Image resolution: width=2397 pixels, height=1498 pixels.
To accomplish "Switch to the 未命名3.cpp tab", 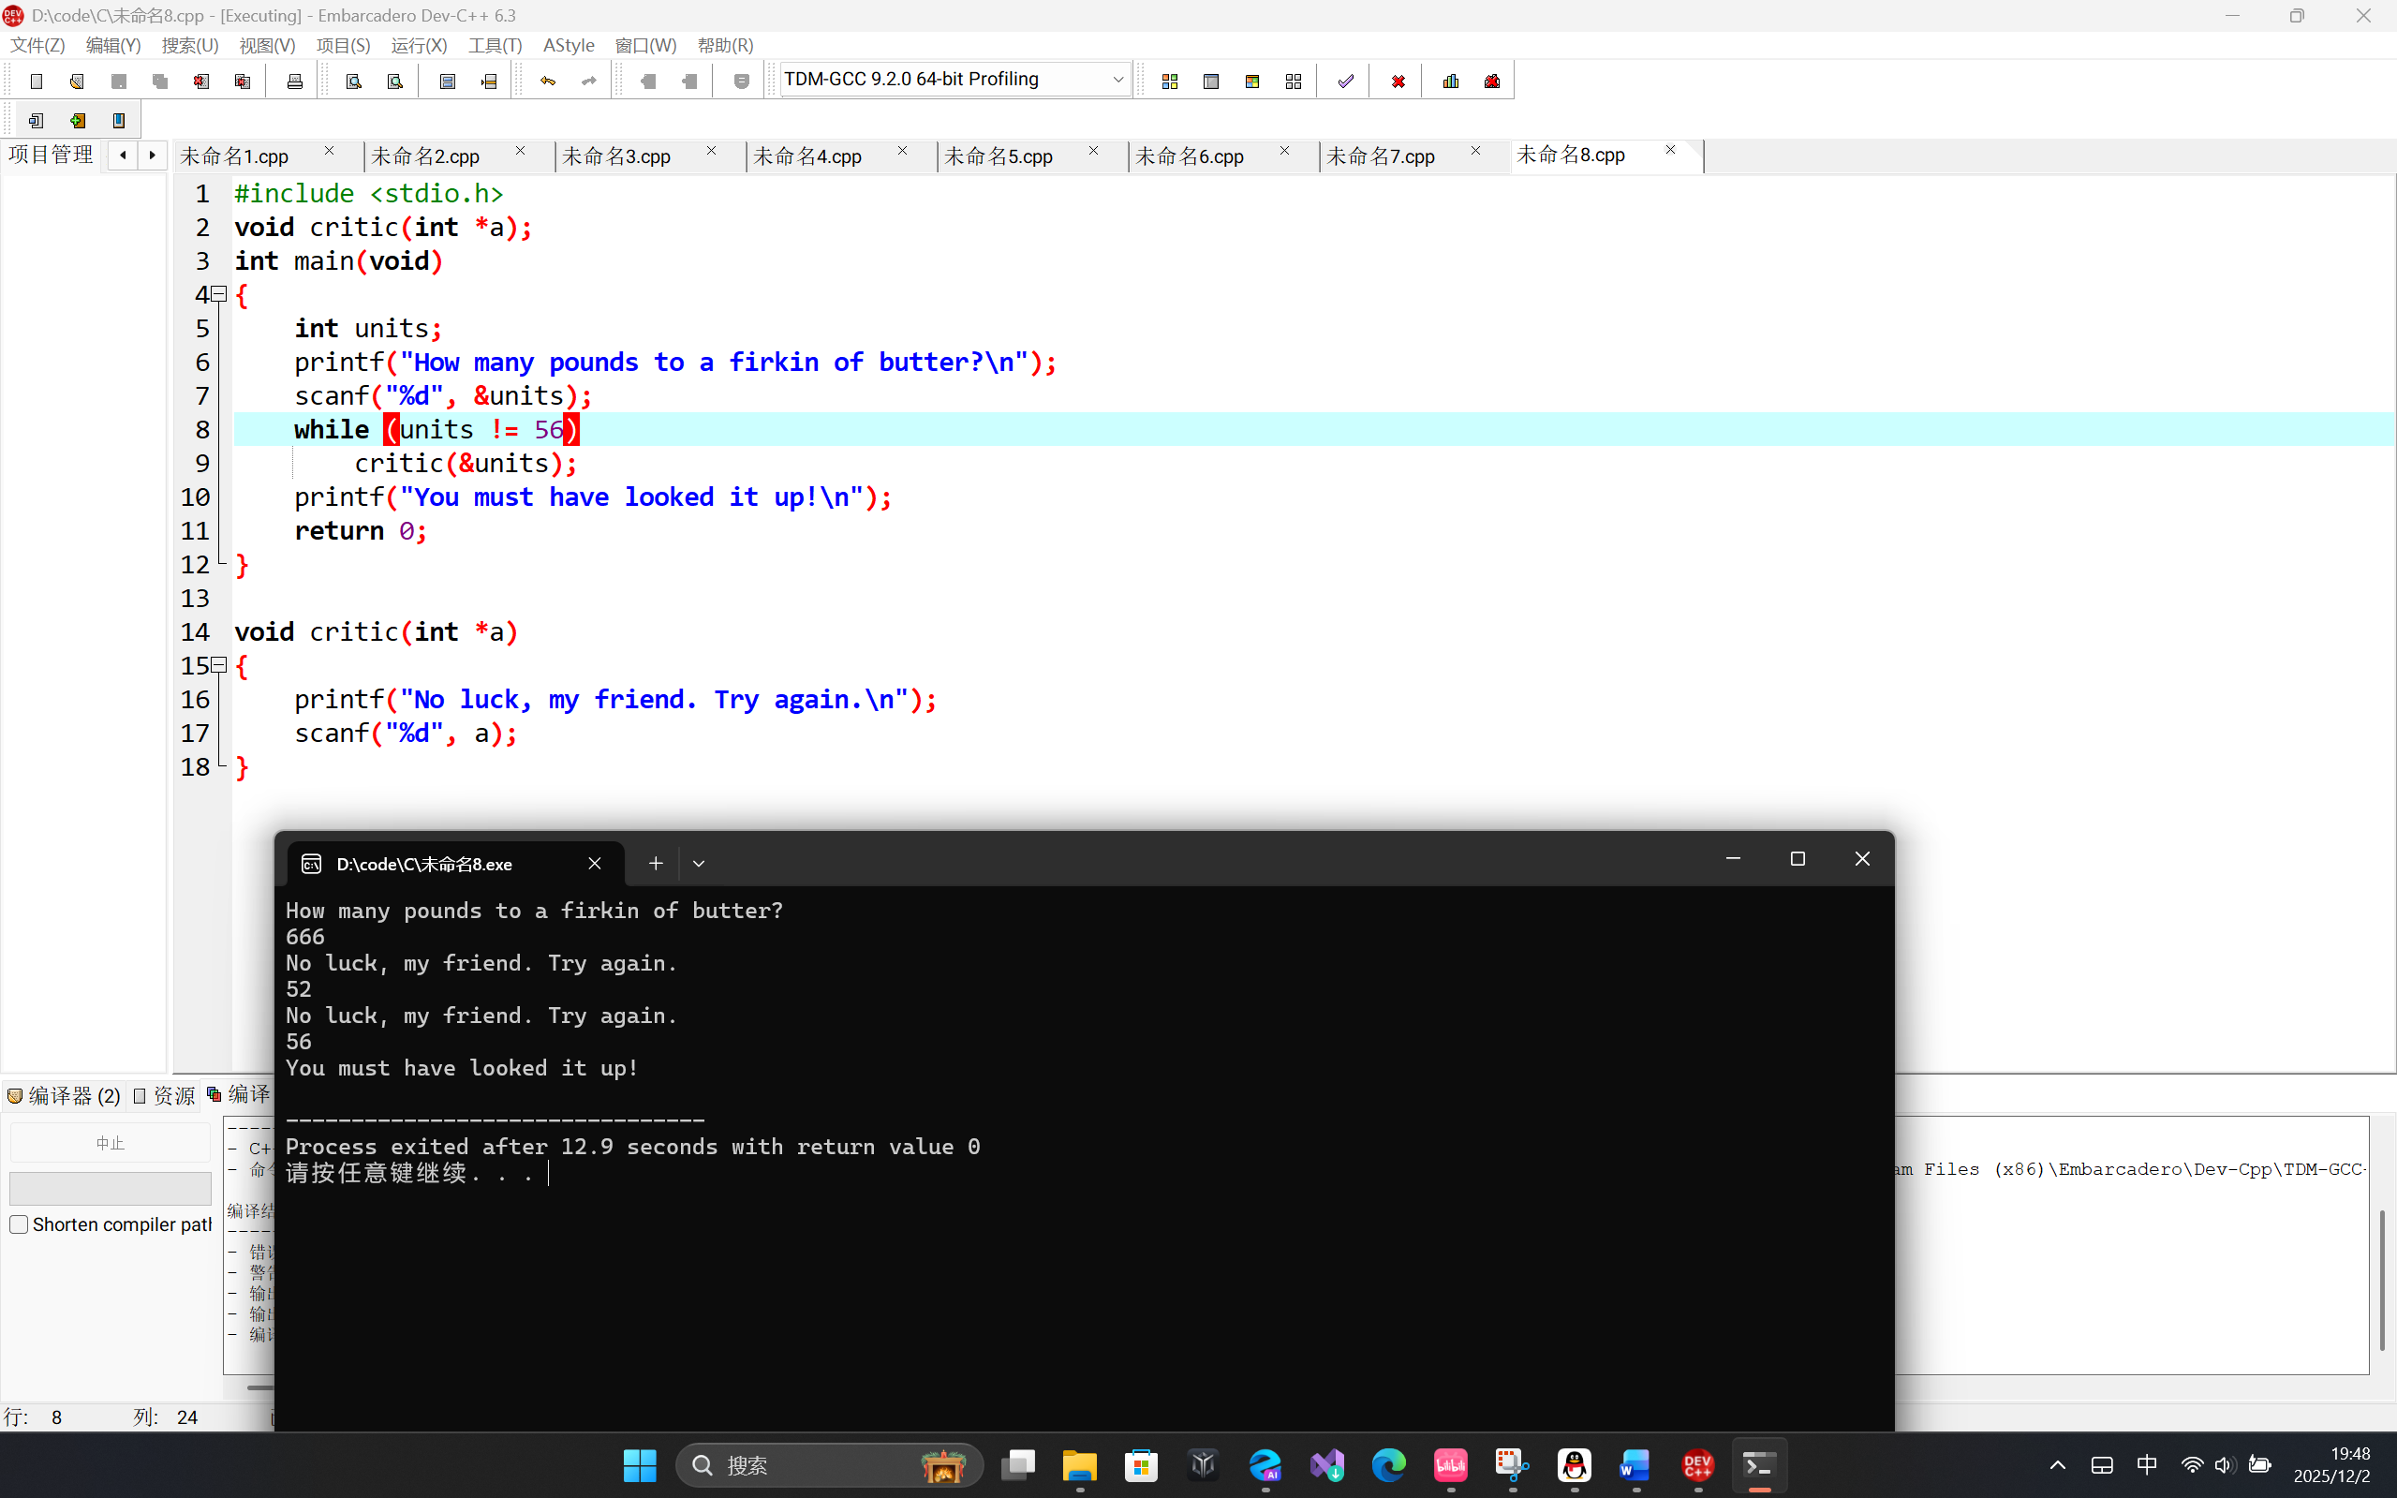I will [617, 156].
